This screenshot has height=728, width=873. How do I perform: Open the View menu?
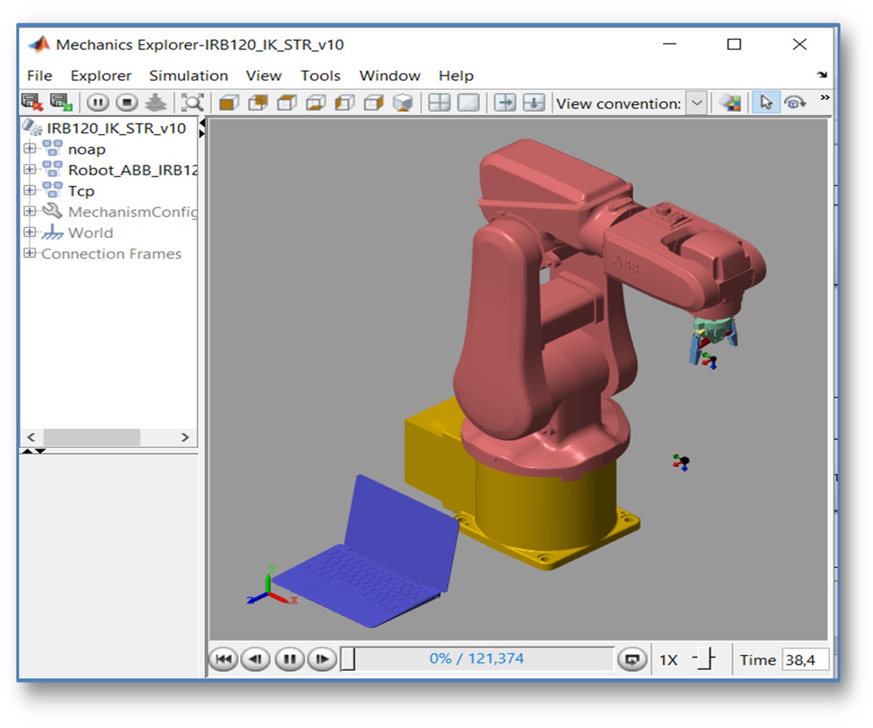click(x=264, y=76)
